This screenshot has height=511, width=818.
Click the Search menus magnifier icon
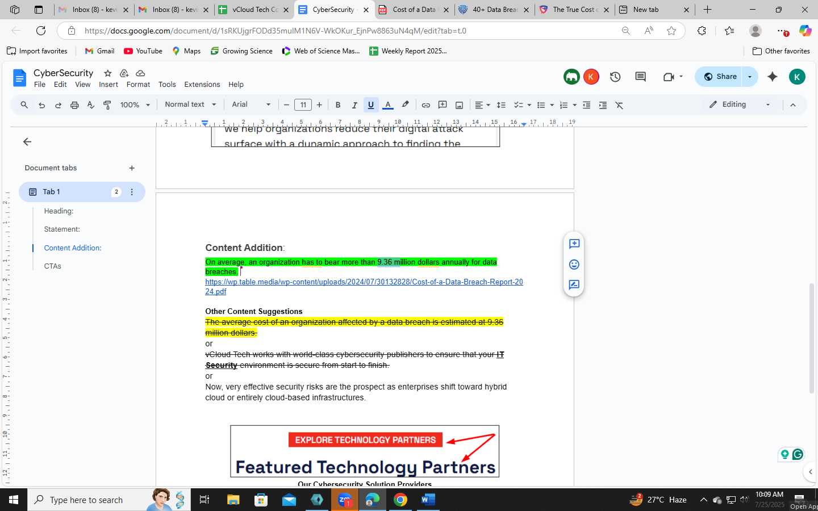tap(24, 105)
